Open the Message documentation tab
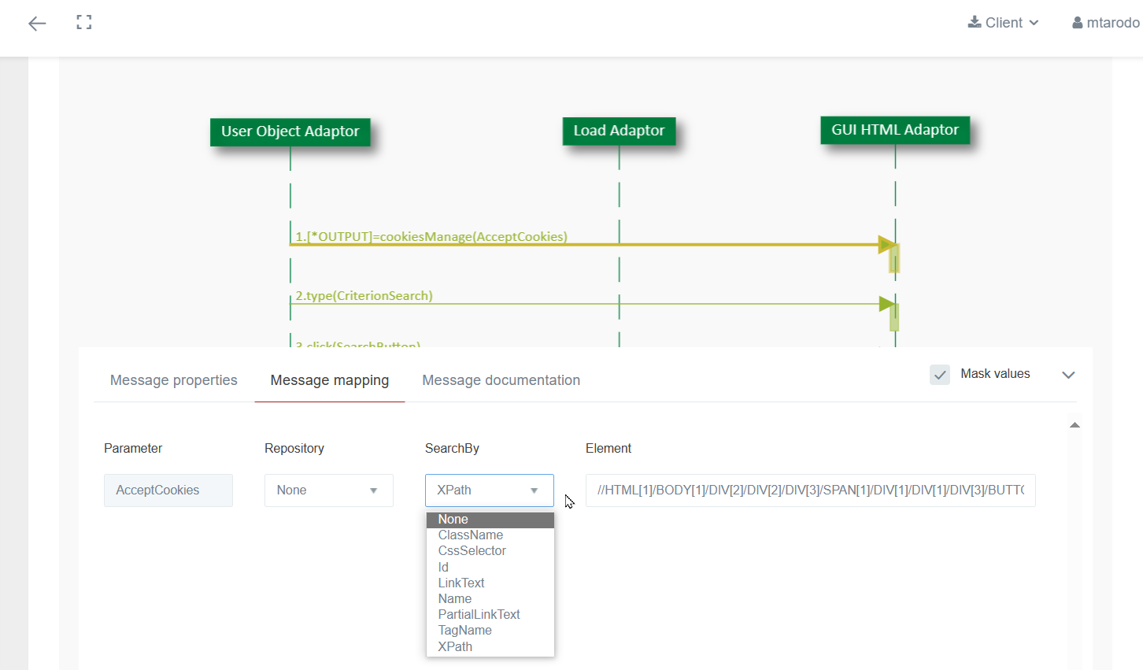This screenshot has width=1143, height=670. tap(501, 380)
